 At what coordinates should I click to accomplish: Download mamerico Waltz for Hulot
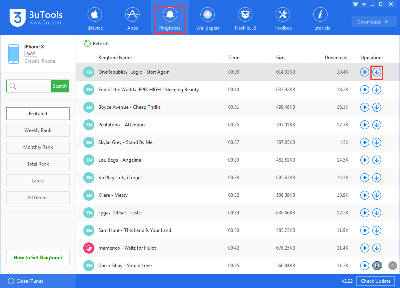point(377,248)
